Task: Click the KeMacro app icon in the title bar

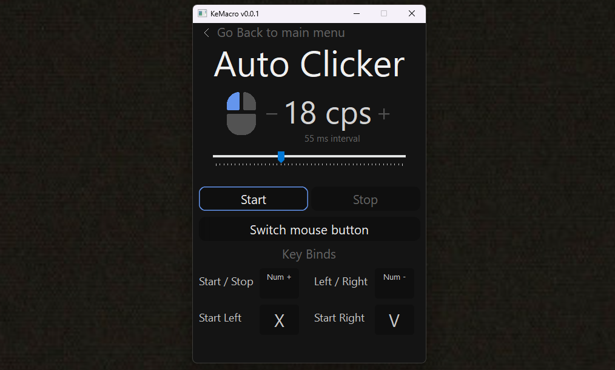Action: [203, 14]
